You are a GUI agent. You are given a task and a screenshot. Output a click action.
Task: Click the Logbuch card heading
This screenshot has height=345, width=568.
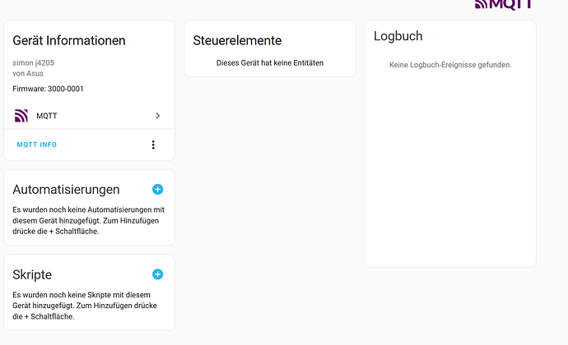398,36
